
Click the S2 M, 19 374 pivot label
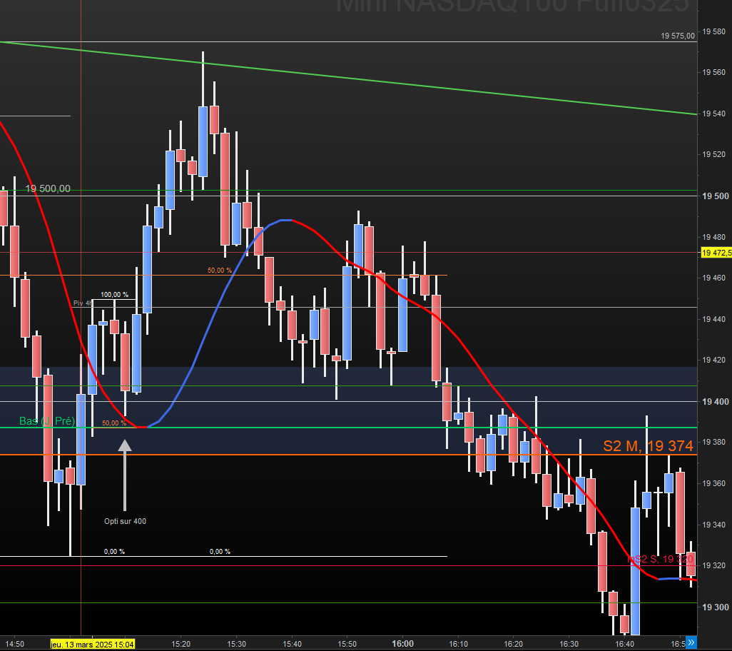(648, 446)
